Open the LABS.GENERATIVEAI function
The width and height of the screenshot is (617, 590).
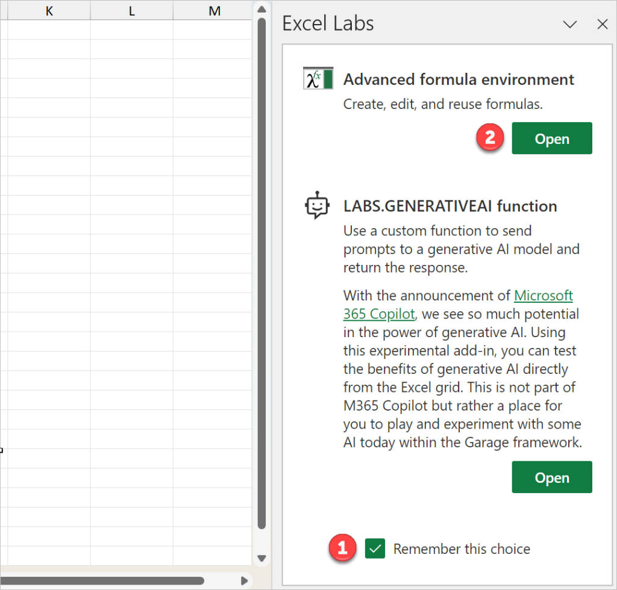tap(551, 477)
